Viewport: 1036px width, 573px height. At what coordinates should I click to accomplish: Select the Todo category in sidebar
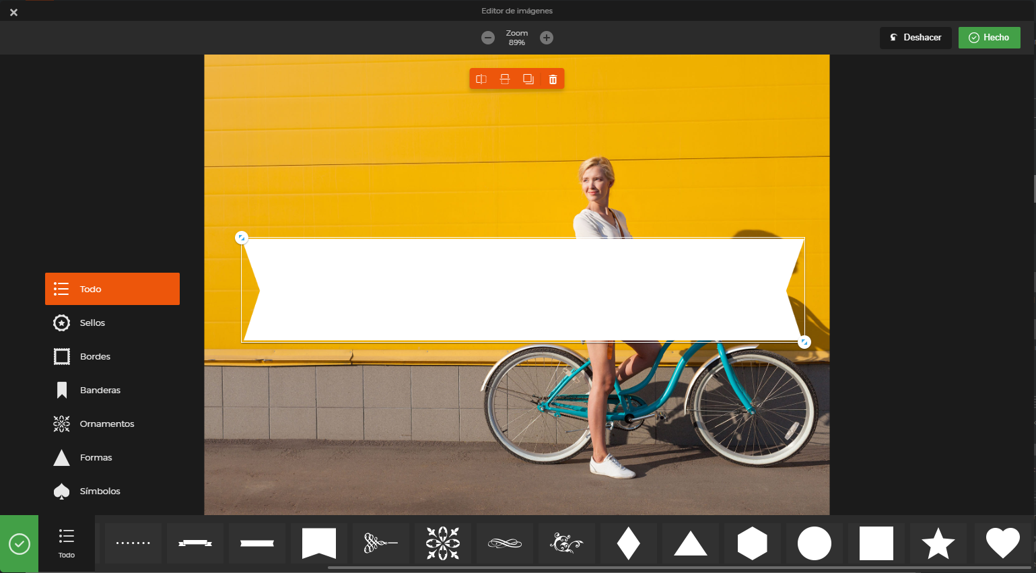coord(112,289)
